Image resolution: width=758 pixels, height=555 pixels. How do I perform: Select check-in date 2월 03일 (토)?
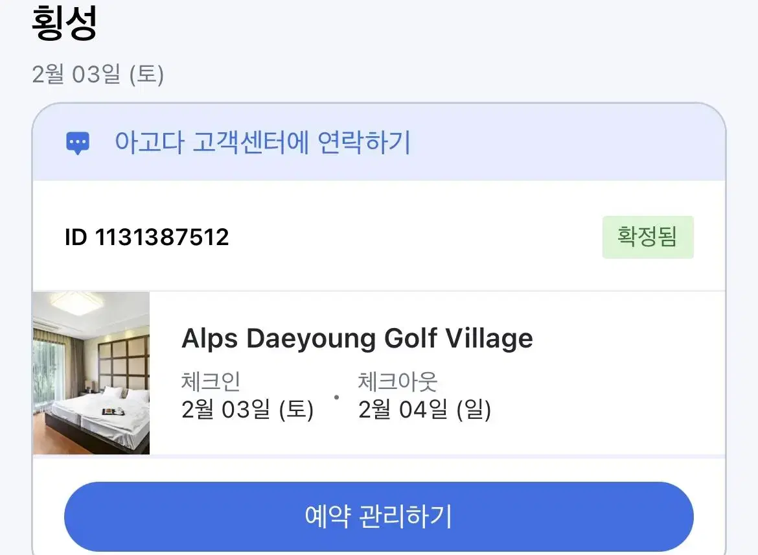[247, 410]
